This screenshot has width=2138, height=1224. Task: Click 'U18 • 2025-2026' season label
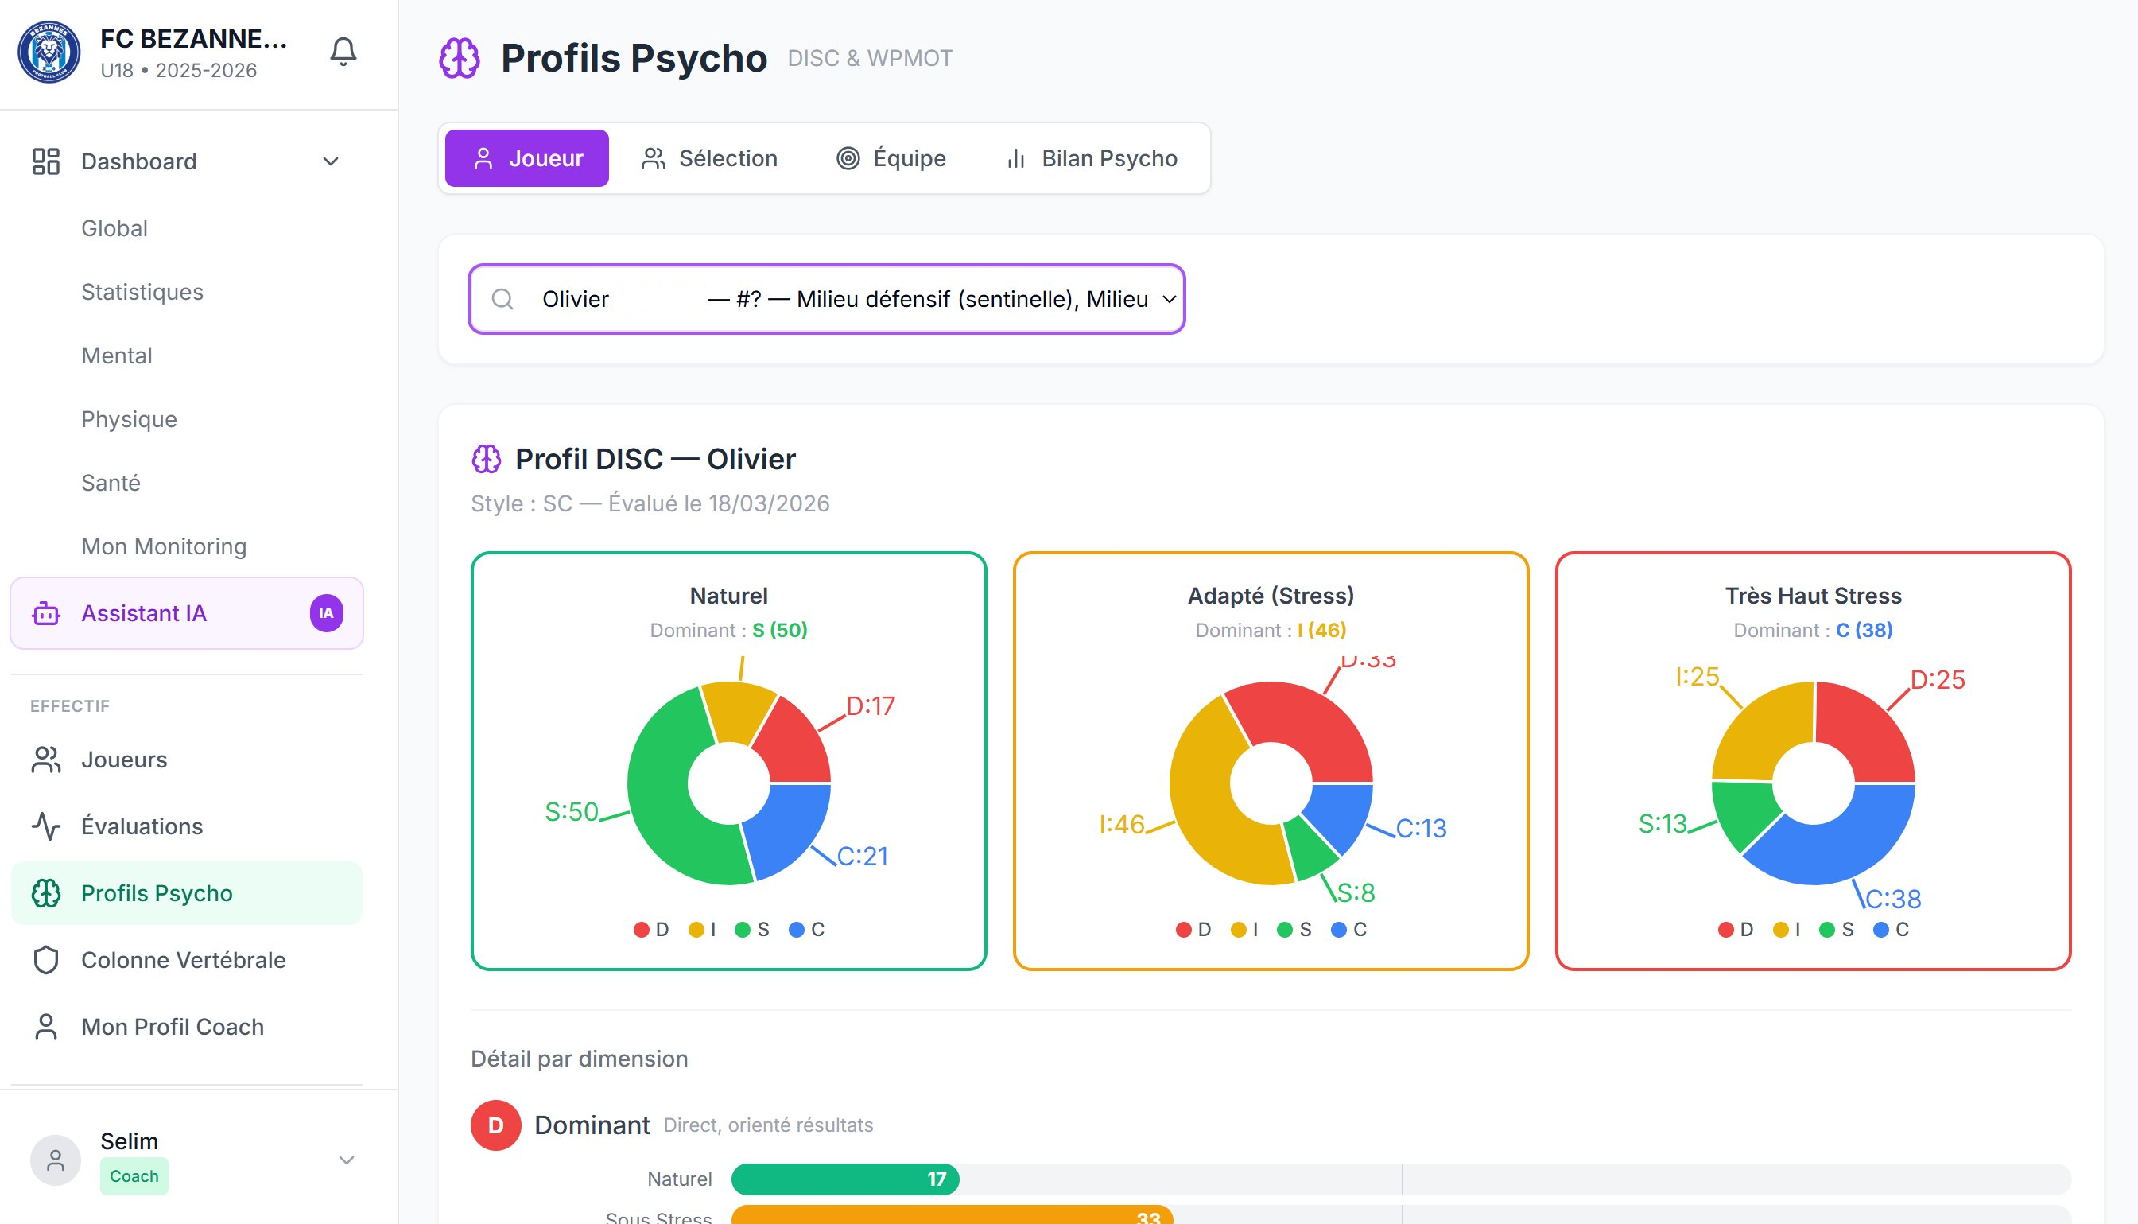178,71
